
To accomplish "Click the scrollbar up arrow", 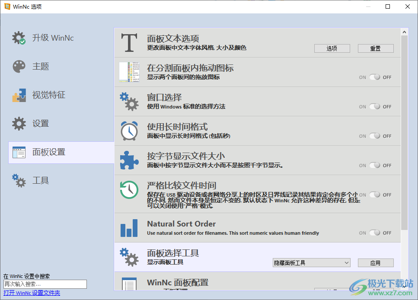I will pyautogui.click(x=405, y=32).
